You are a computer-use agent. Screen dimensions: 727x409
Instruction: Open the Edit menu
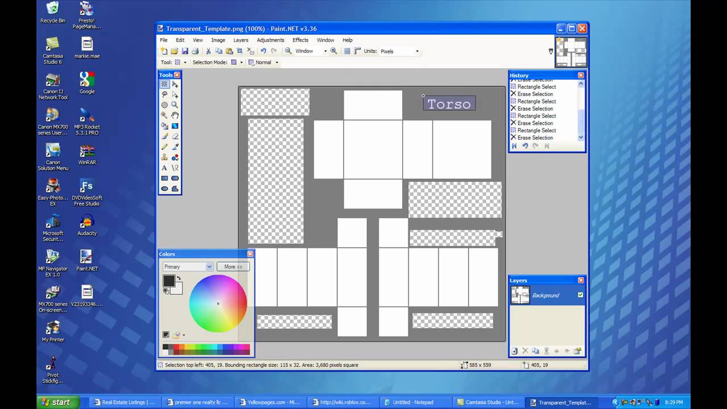(180, 40)
